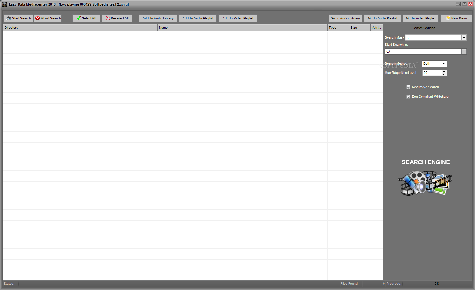The image size is (475, 290).
Task: Click the browse button beside the path field
Action: pos(464,51)
